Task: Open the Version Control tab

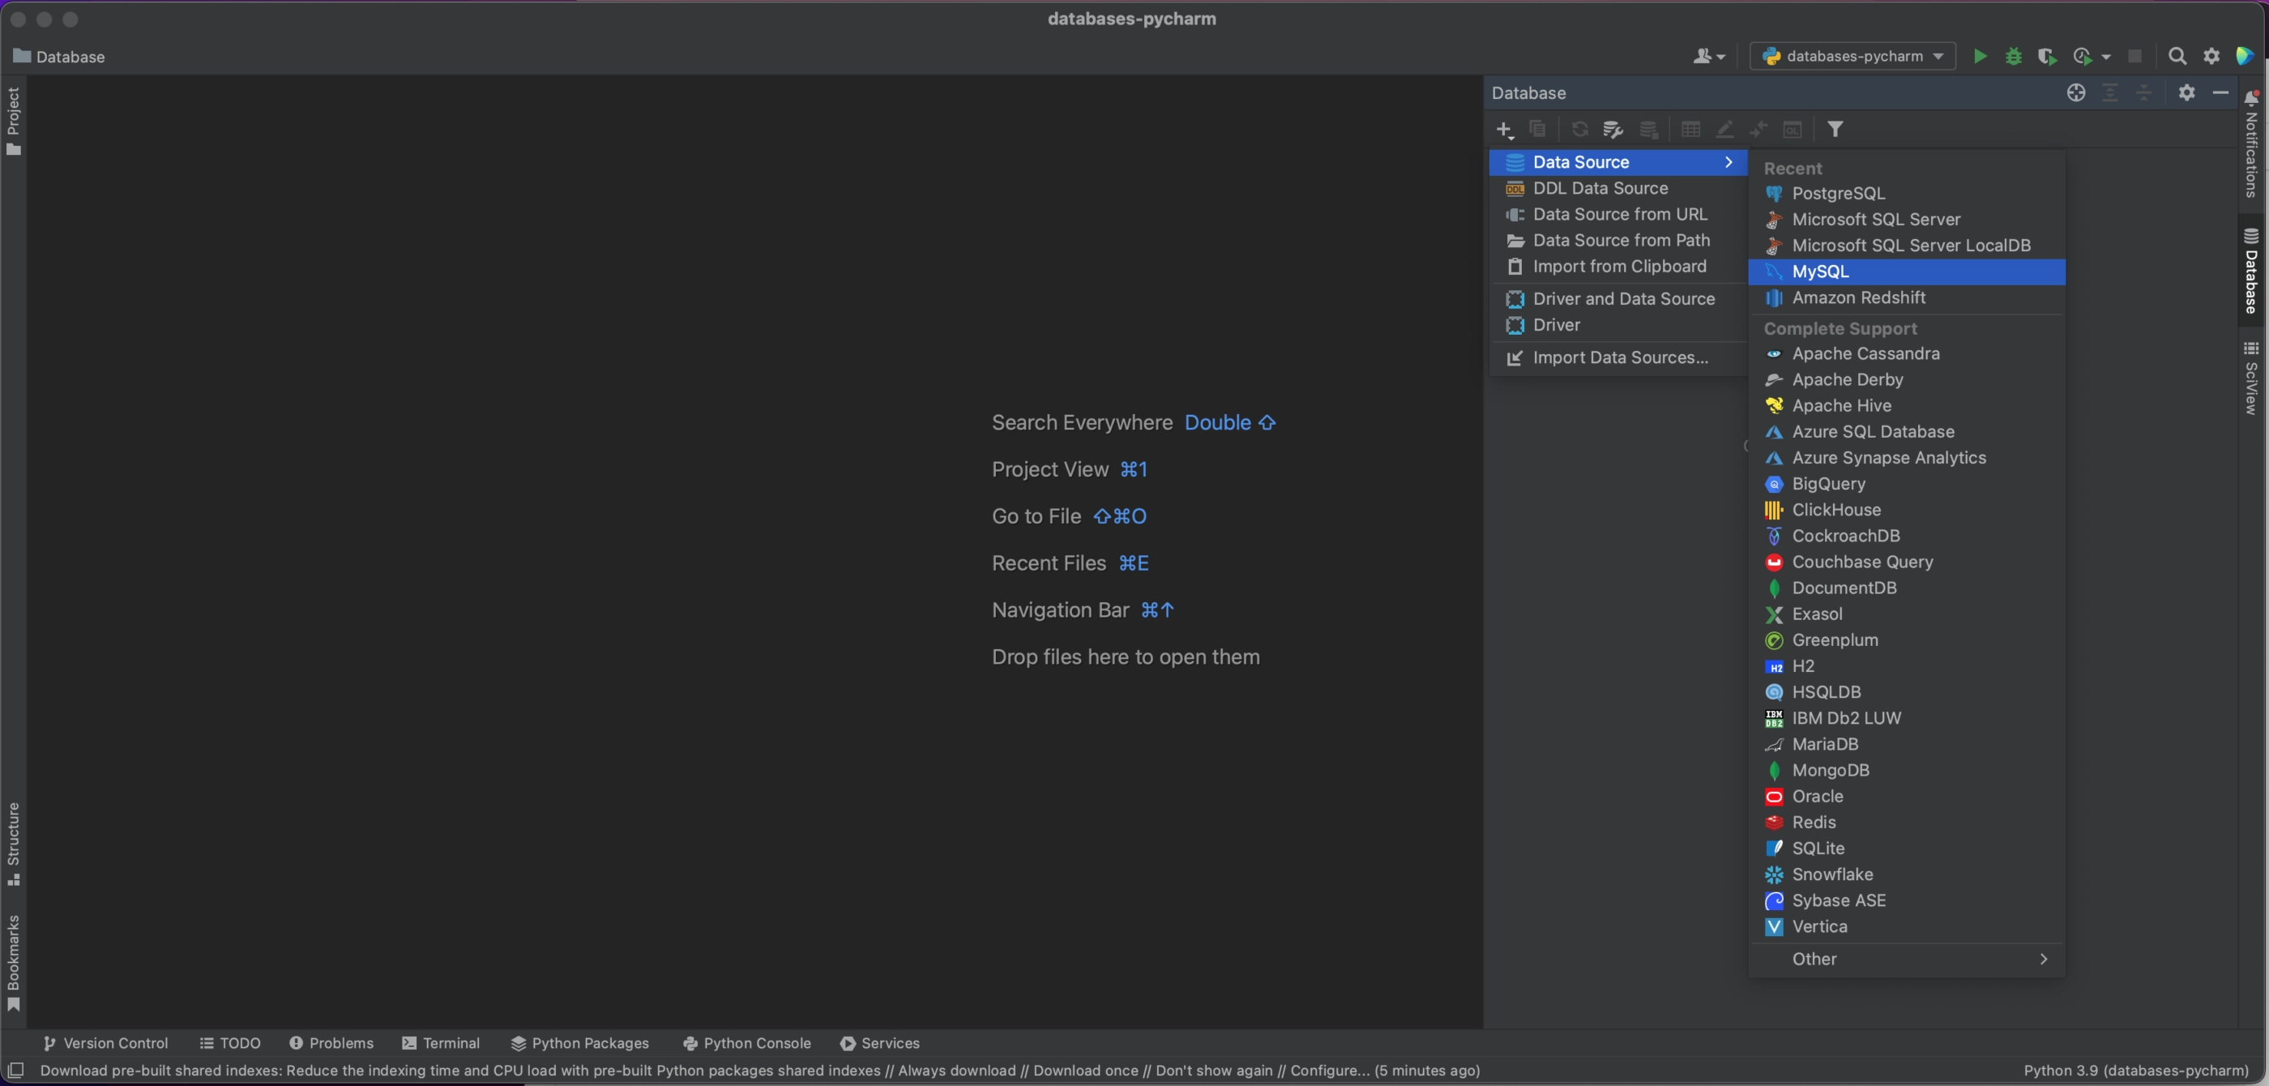Action: click(x=105, y=1043)
